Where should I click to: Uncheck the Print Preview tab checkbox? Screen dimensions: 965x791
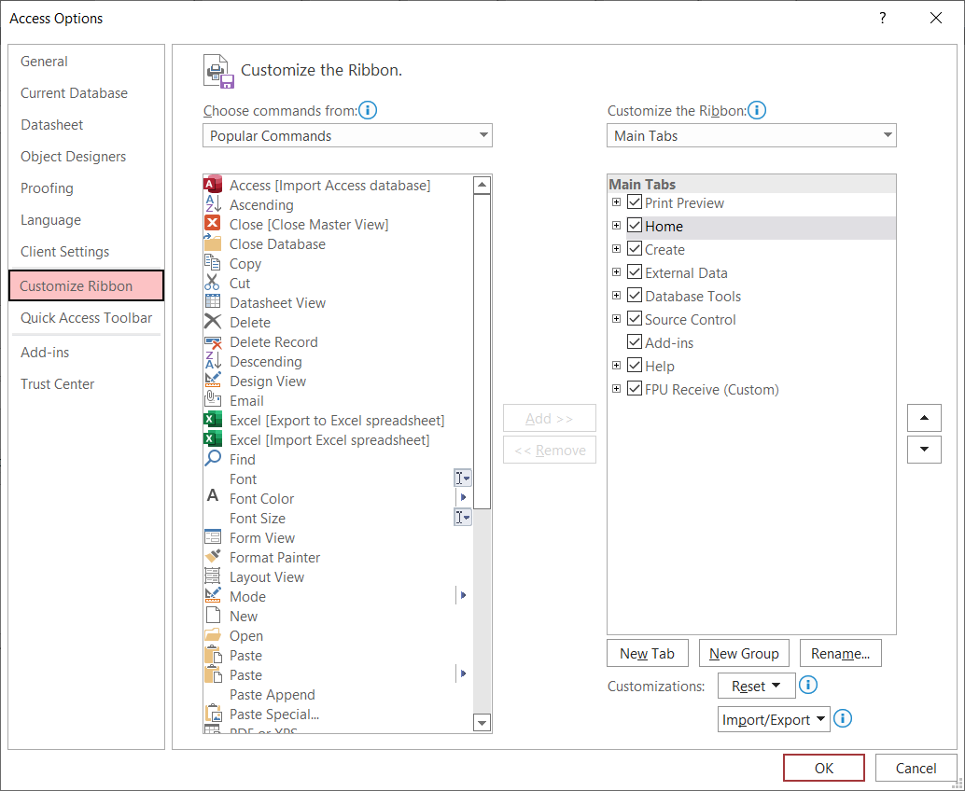pyautogui.click(x=635, y=202)
